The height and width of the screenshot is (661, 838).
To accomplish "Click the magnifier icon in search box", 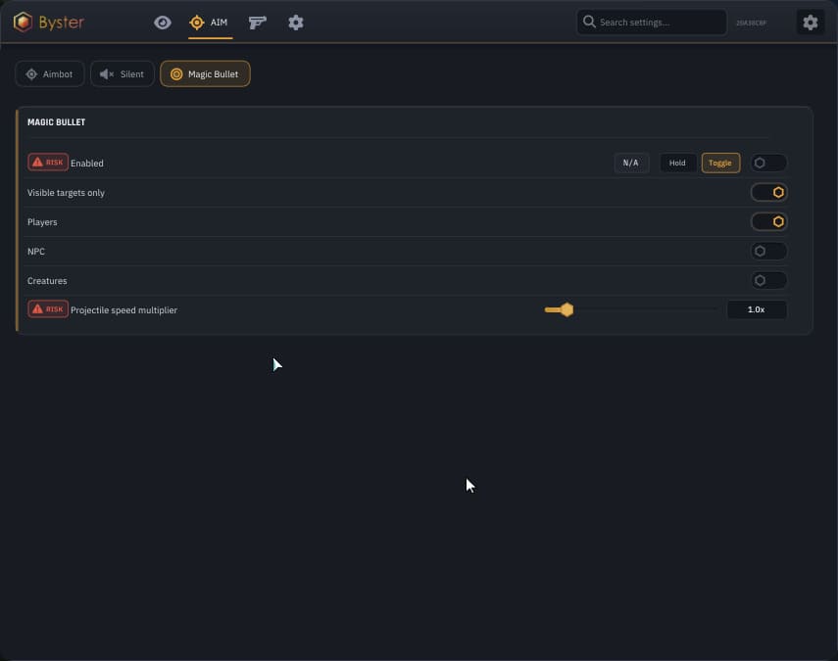I will tap(589, 22).
